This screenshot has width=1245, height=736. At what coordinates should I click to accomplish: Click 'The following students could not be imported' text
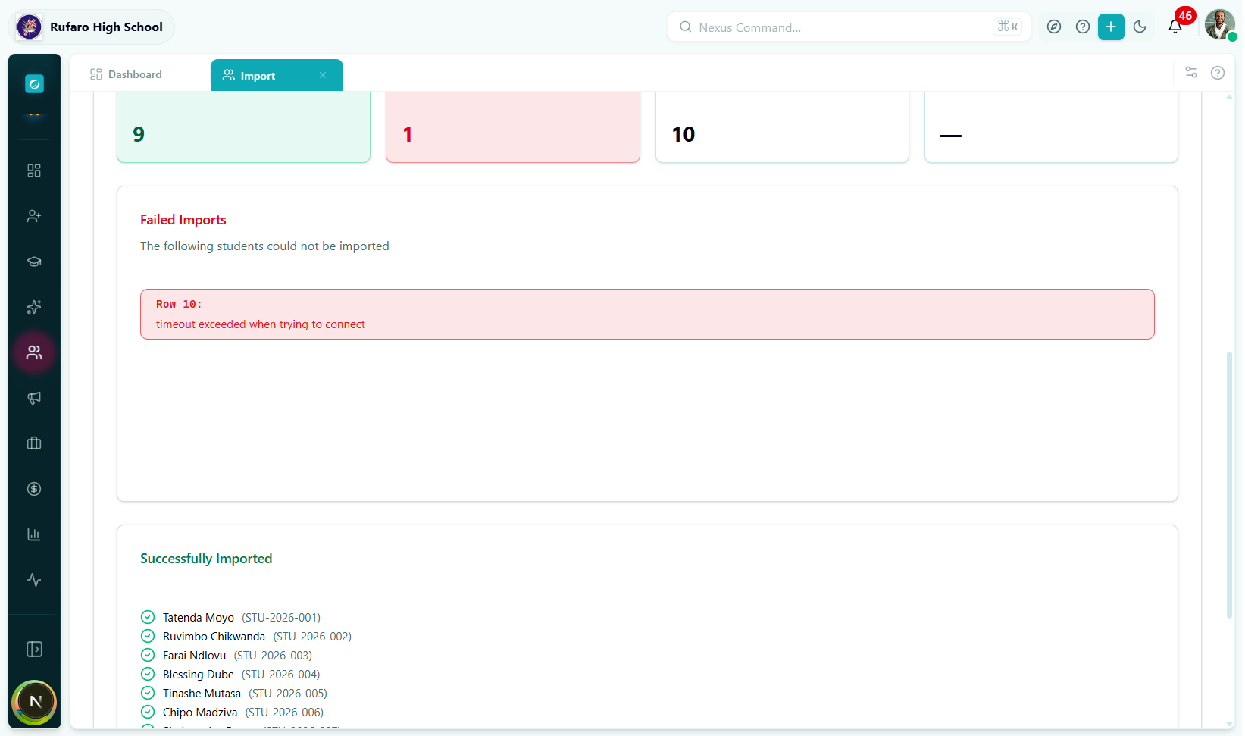pos(264,246)
